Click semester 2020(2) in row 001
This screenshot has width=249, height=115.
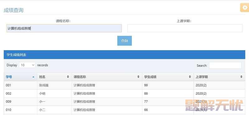coord(201,85)
